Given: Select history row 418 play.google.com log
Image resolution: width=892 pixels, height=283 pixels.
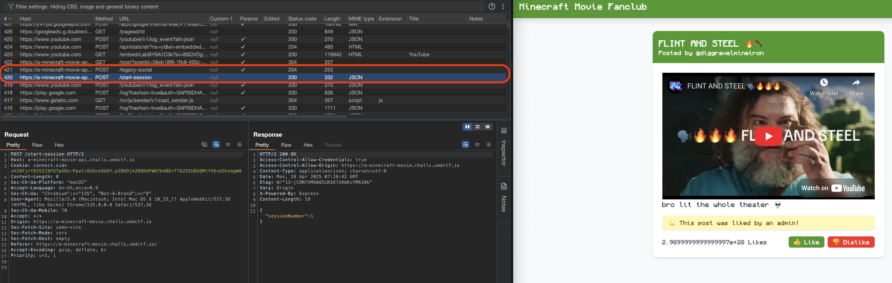Looking at the screenshot, I should (253, 92).
